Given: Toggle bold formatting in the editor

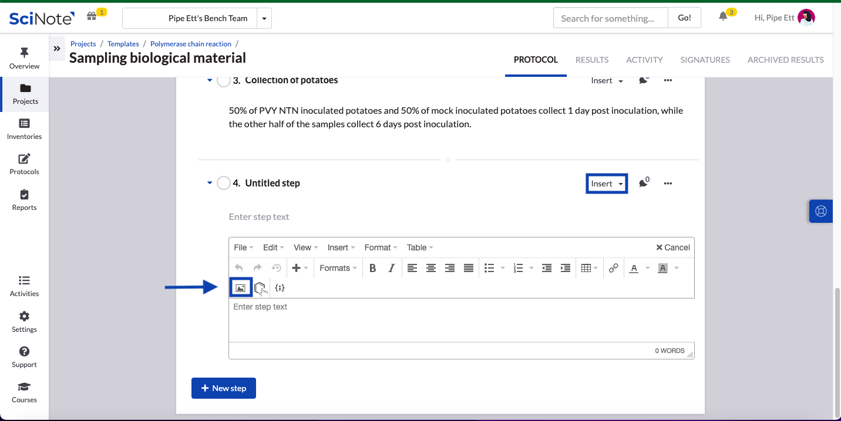Looking at the screenshot, I should coord(372,268).
